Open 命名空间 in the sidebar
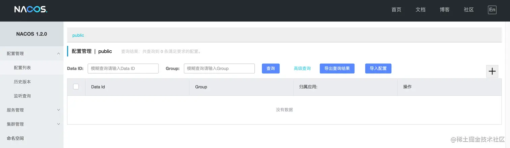This screenshot has width=510, height=148. tap(15, 138)
